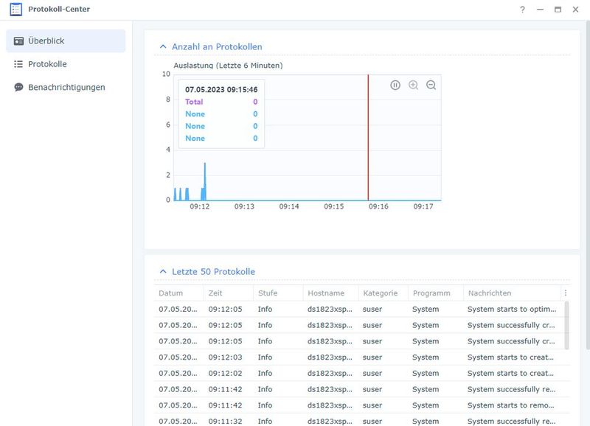Open the Benachrichtigungen section

[x=68, y=87]
